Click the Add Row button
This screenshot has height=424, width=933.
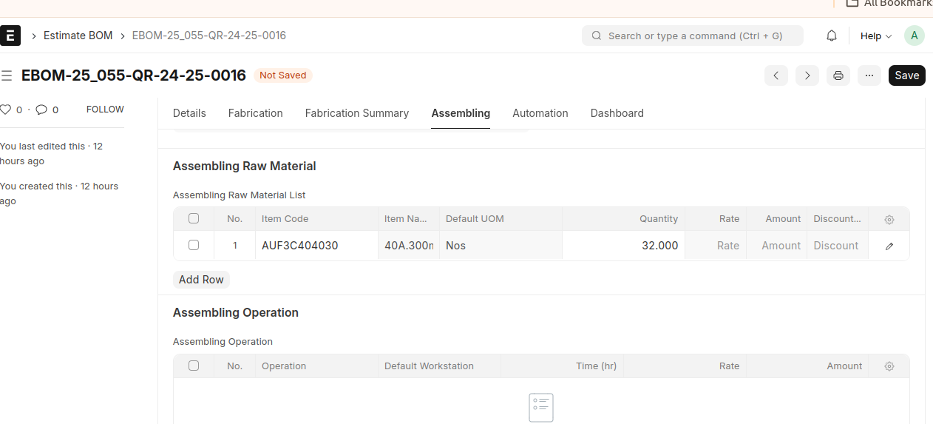pyautogui.click(x=201, y=280)
